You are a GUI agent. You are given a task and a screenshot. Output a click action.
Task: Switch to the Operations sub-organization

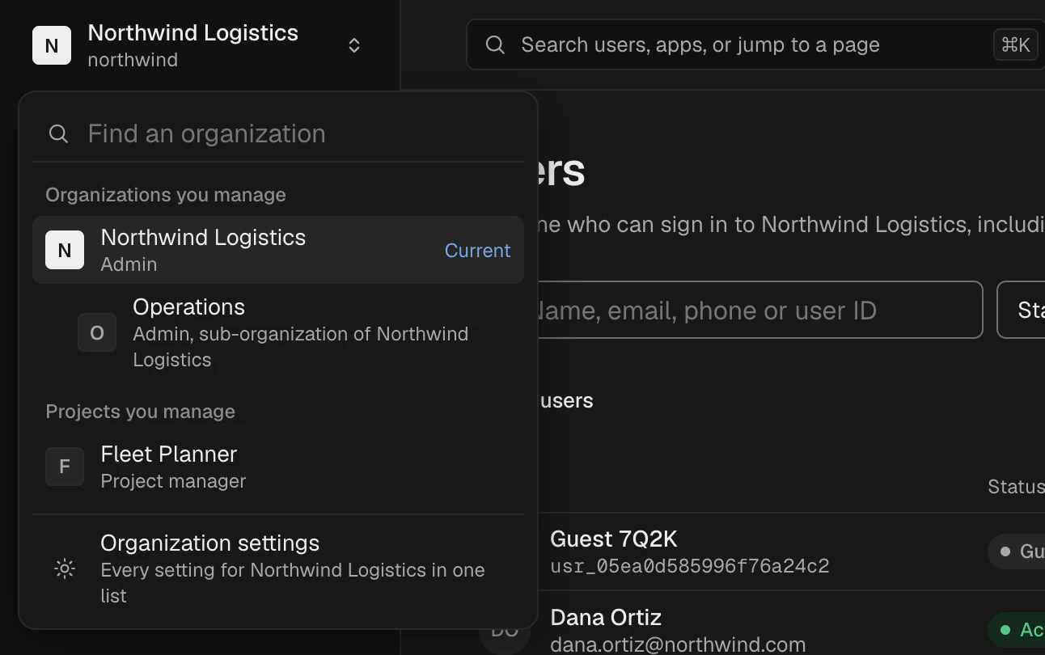278,332
